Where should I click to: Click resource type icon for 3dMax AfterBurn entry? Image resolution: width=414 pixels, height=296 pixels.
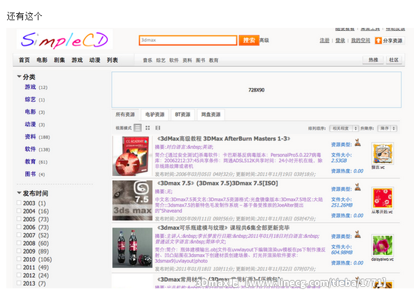(x=357, y=142)
